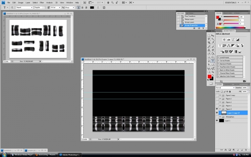
Task: Add a Channel Mixer adjustment
Action: pos(241,46)
